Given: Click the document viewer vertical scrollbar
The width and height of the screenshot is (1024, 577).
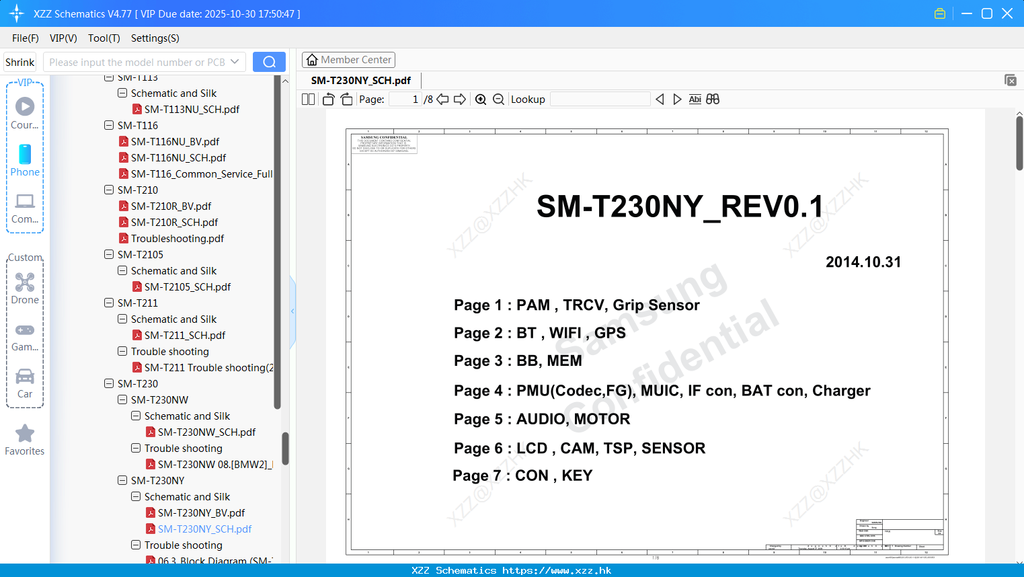Looking at the screenshot, I should point(1019,143).
